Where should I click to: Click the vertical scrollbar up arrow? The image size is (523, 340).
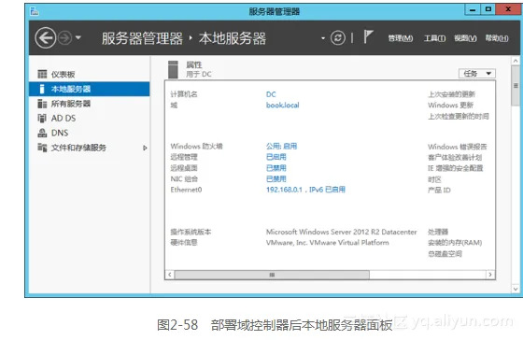(516, 61)
